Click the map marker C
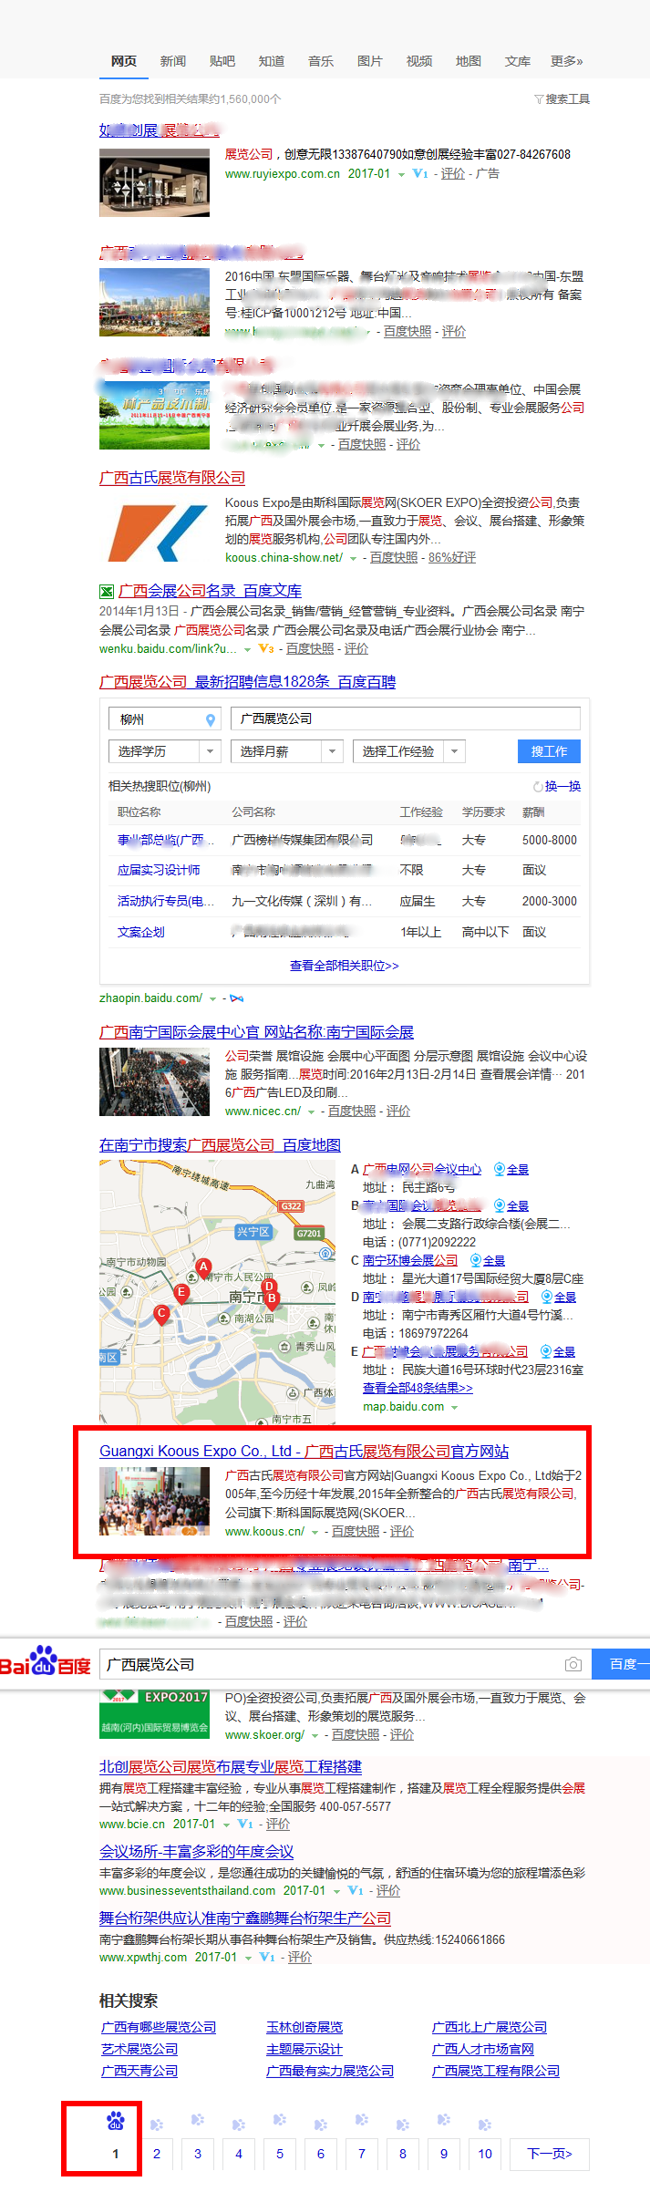Image resolution: width=650 pixels, height=2192 pixels. 161,1315
